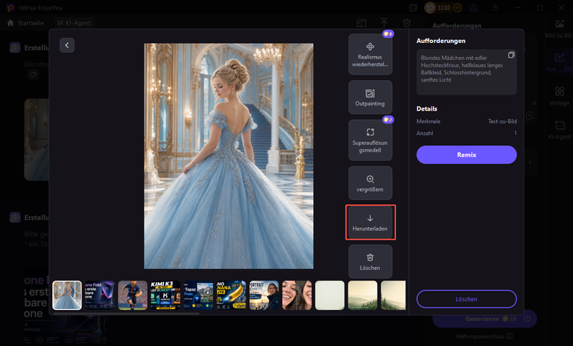Click the feedback message icon in title bar
573x346 pixels.
pyautogui.click(x=413, y=8)
